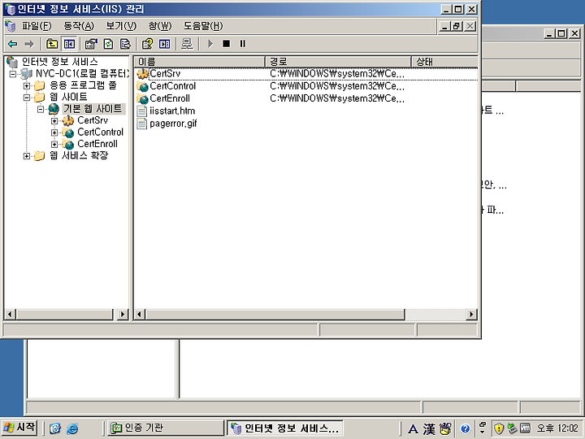Click 인터넷 정보 서비스 taskbar button
The height and width of the screenshot is (439, 585).
pos(285,428)
